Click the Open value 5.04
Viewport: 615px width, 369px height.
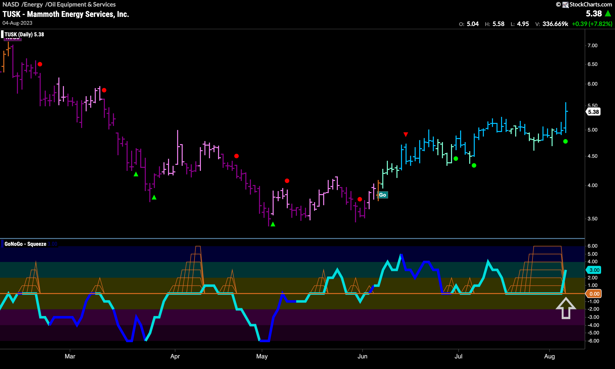coord(473,24)
